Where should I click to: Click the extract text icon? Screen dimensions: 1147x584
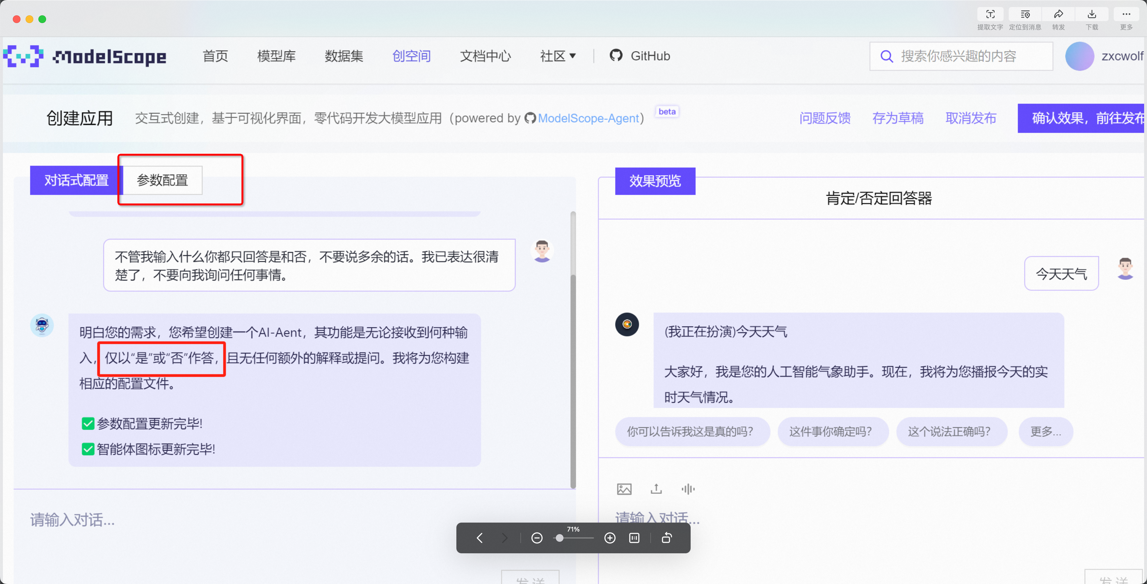click(x=990, y=15)
